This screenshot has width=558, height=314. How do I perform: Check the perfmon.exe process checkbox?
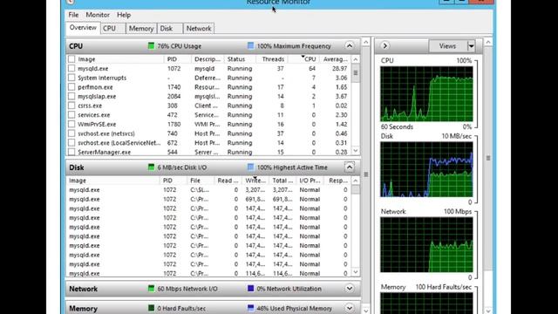(71, 87)
